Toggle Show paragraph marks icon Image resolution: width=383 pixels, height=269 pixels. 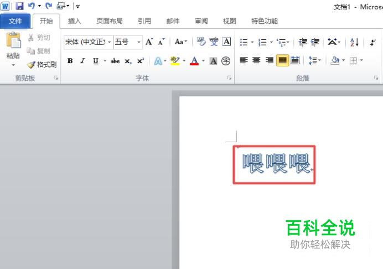pyautogui.click(x=372, y=42)
